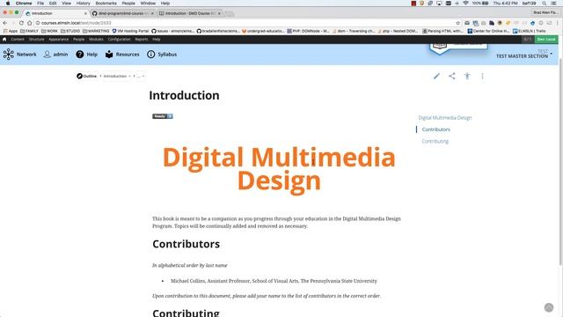The width and height of the screenshot is (563, 317).
Task: Expand the ellipsis breadcrumb dropdown
Action: point(143,77)
